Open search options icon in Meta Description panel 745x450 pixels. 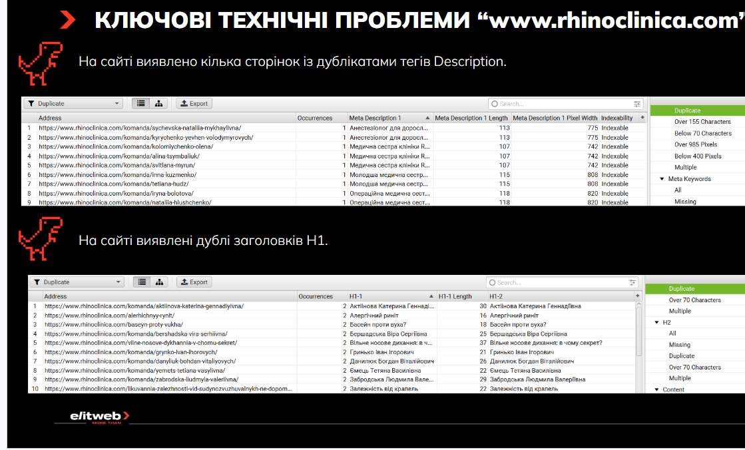pos(637,104)
